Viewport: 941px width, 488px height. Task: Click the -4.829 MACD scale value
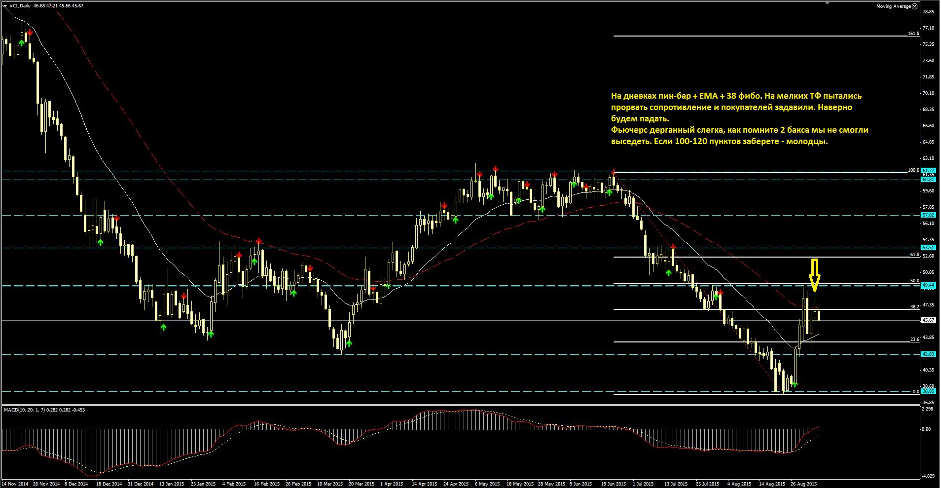click(x=927, y=476)
